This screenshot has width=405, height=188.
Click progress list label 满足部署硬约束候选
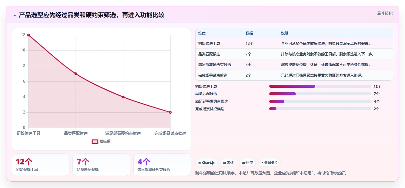point(212,101)
